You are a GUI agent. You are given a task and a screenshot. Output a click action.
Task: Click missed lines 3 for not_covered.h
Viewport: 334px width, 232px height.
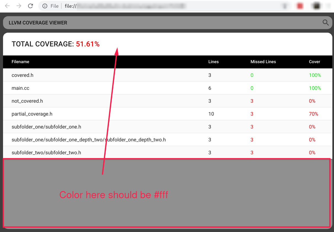point(252,101)
